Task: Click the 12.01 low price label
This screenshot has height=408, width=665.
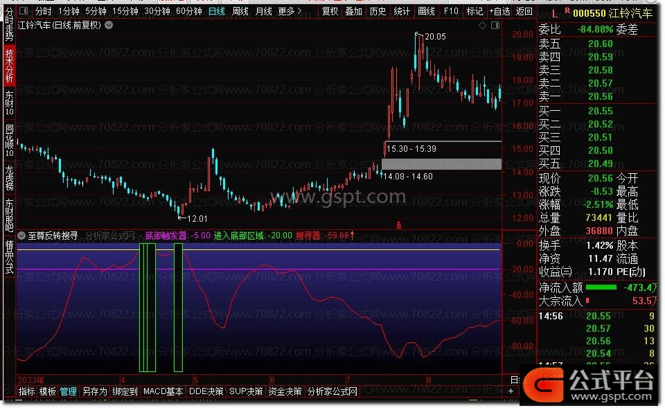Action: coord(197,219)
